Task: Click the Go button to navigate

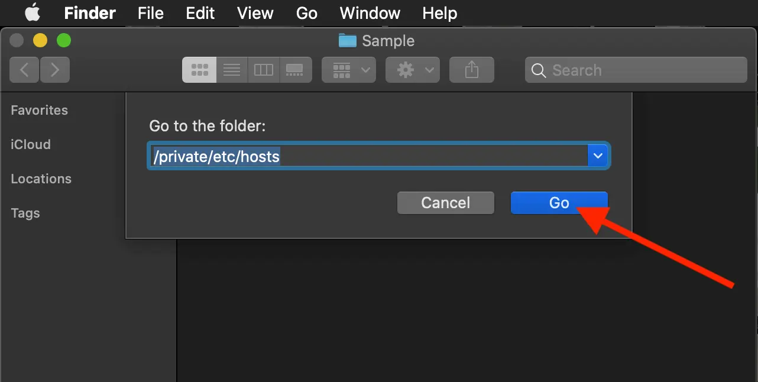Action: coord(558,202)
